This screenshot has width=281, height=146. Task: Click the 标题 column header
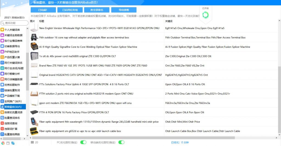tap(42, 21)
